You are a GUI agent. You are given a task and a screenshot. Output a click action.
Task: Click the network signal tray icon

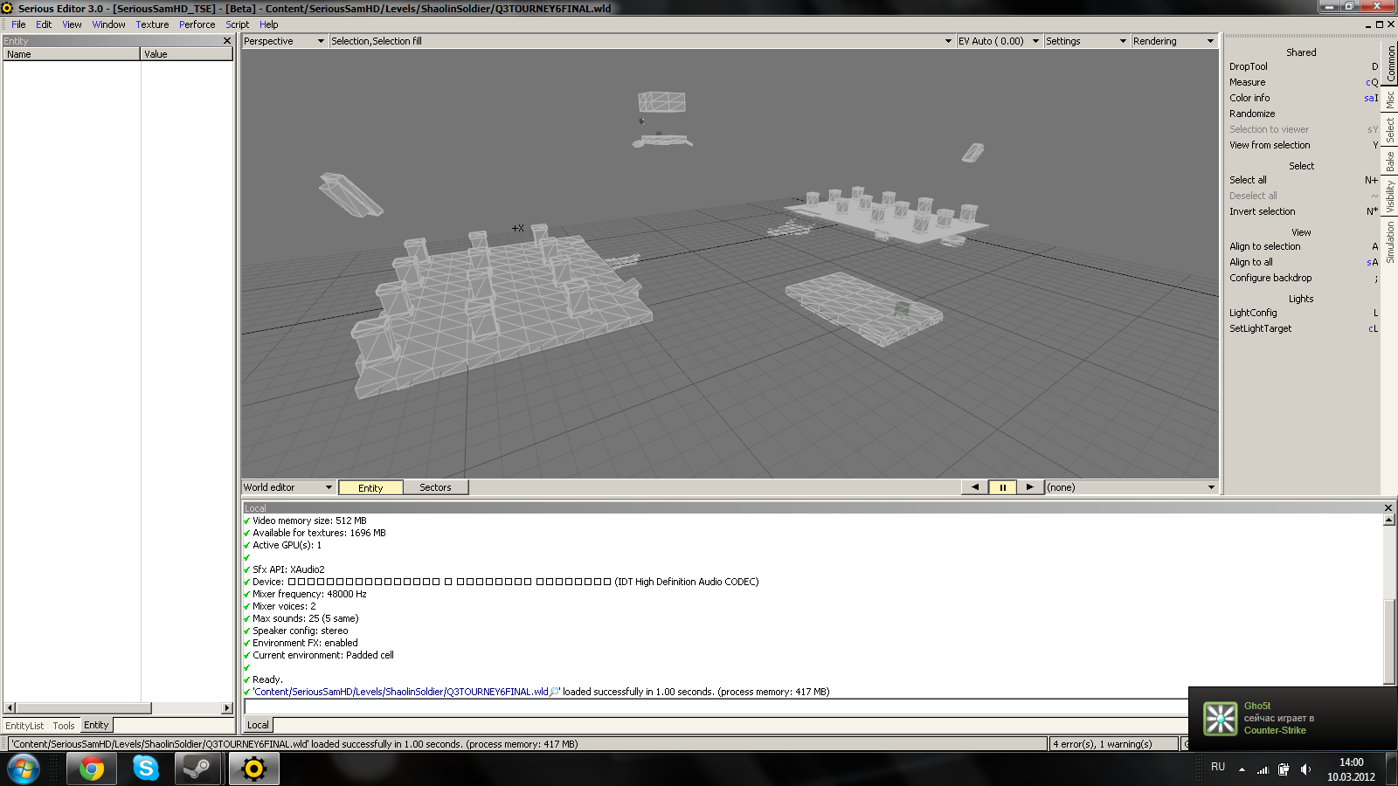click(x=1263, y=769)
